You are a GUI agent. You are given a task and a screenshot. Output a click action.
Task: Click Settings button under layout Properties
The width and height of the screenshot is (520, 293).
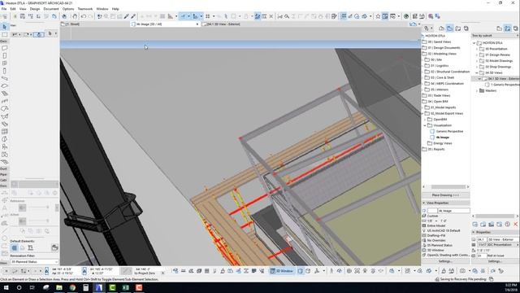click(495, 261)
